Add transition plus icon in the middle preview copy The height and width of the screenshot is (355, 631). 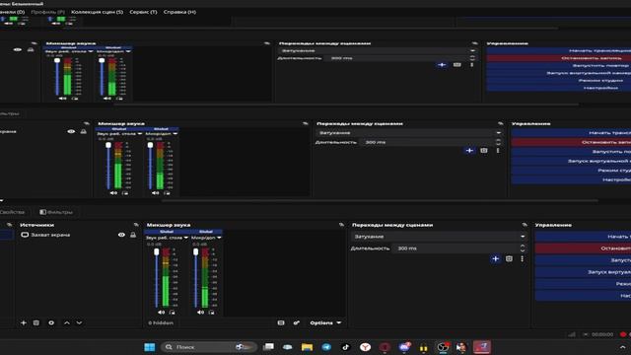point(469,151)
